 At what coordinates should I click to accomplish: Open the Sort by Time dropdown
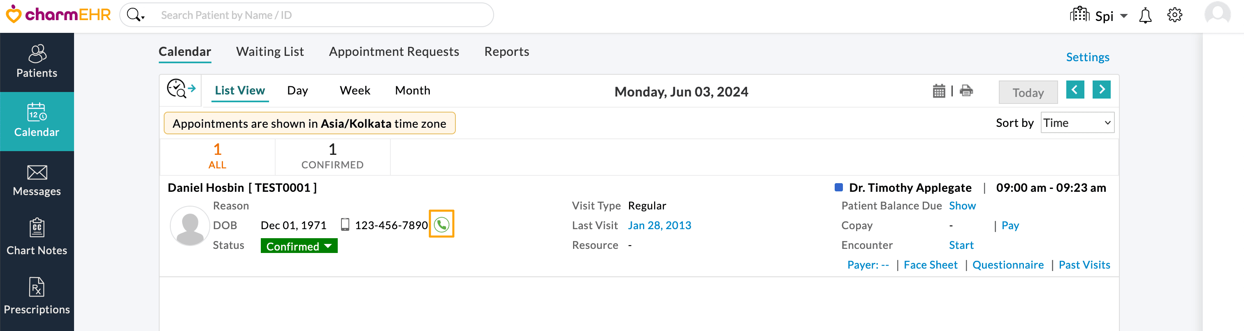tap(1077, 123)
